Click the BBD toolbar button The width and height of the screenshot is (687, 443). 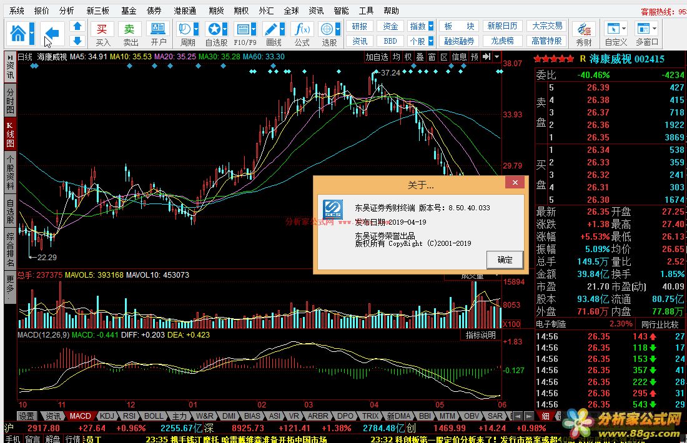(x=390, y=41)
